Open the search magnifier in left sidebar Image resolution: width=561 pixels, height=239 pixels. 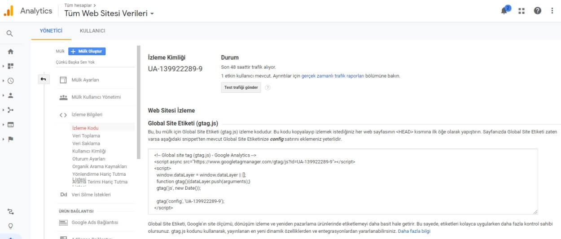tap(10, 33)
